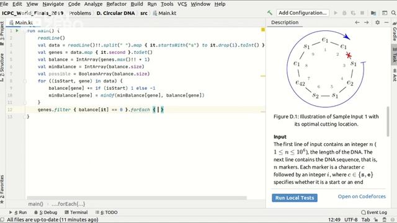
Task: Click the Debug bug icon in toolbar
Action: coord(344,13)
